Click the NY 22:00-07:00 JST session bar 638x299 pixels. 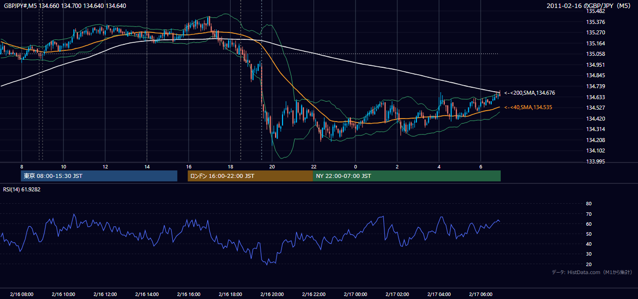click(x=407, y=176)
